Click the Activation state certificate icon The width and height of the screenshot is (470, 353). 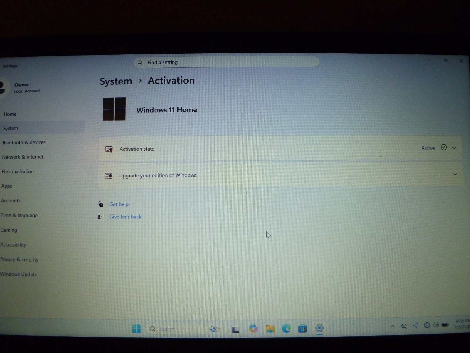109,149
